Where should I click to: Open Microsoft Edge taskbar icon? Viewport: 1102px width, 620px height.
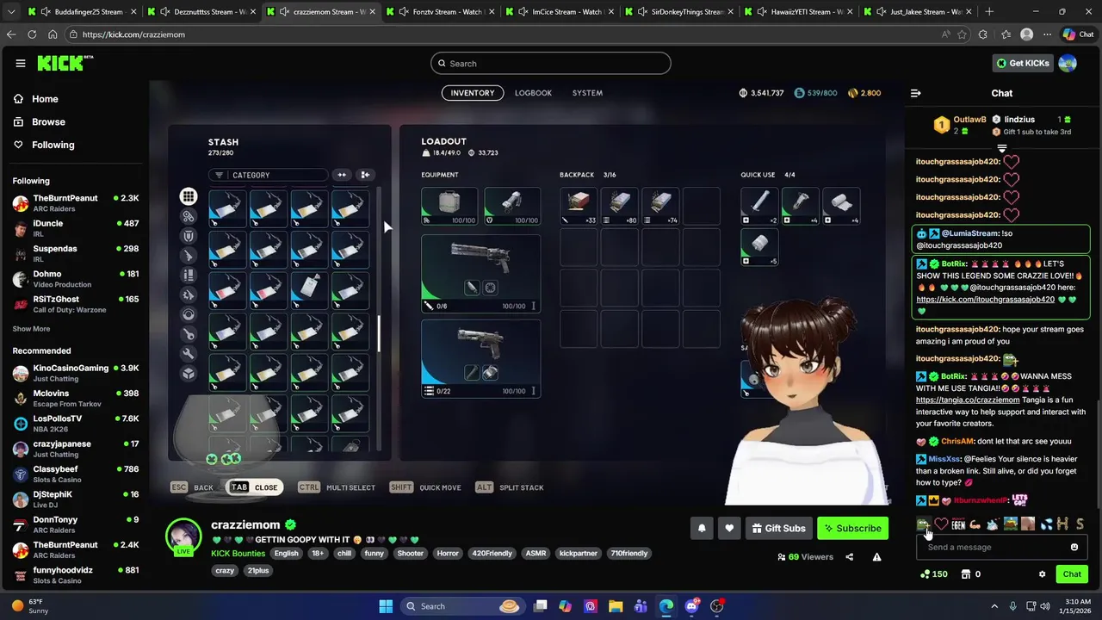[666, 606]
